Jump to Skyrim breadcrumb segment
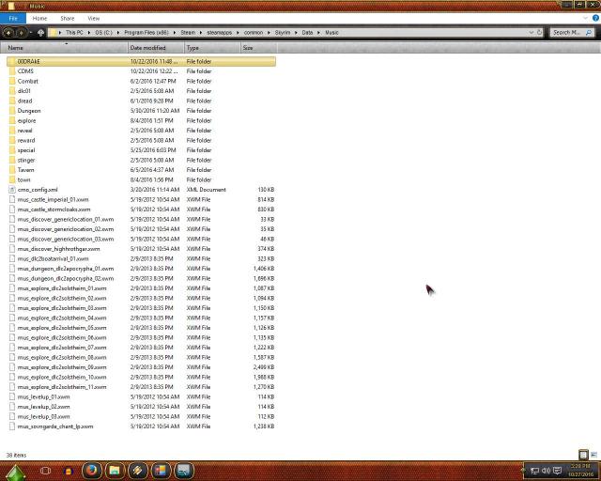This screenshot has width=601, height=481. 283,33
